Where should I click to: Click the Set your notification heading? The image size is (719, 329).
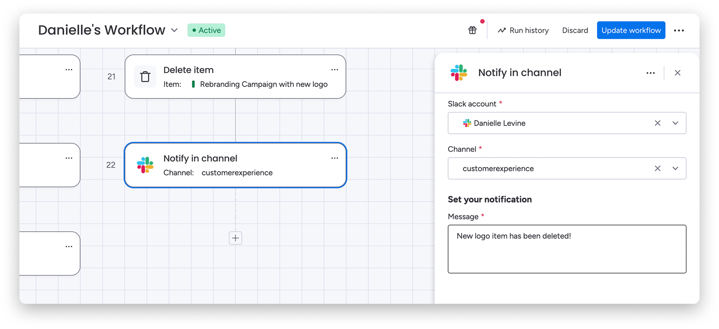(x=490, y=199)
